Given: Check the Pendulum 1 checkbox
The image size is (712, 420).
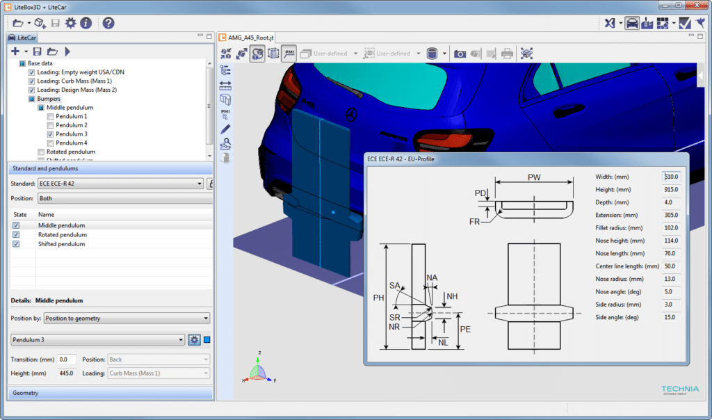Looking at the screenshot, I should point(50,117).
